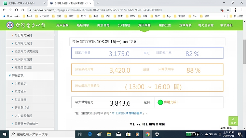The height and width of the screenshot is (138, 246).
Task: Click the peak usage rate 88 %
Action: 193,70
